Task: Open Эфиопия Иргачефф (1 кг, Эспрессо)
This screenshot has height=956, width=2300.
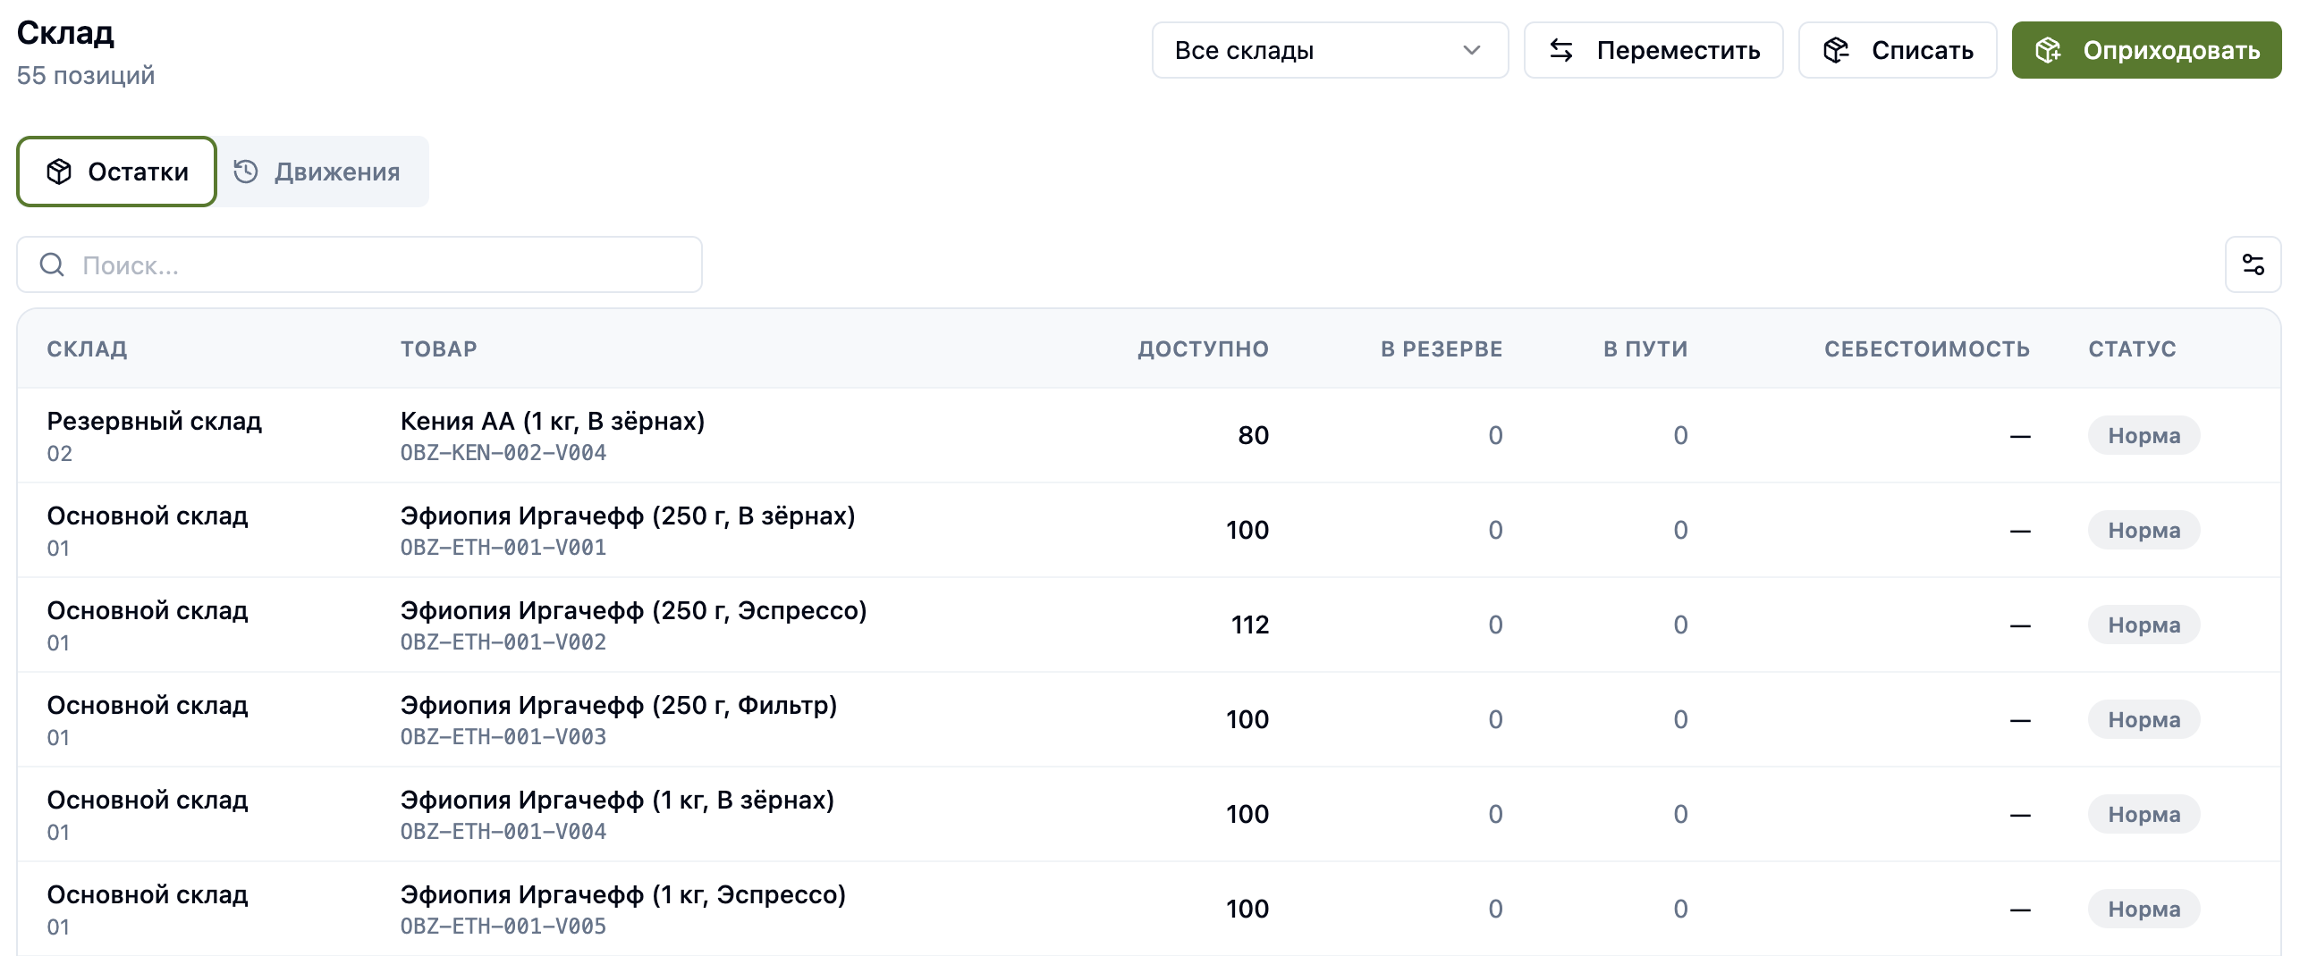Action: point(623,894)
